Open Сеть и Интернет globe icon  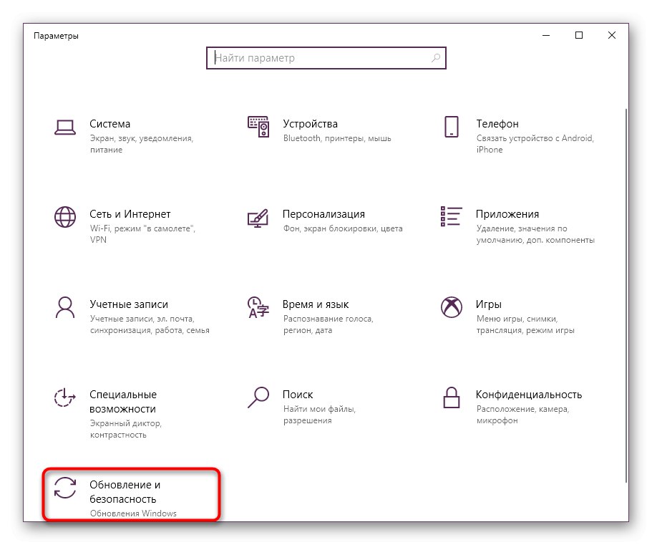(65, 217)
